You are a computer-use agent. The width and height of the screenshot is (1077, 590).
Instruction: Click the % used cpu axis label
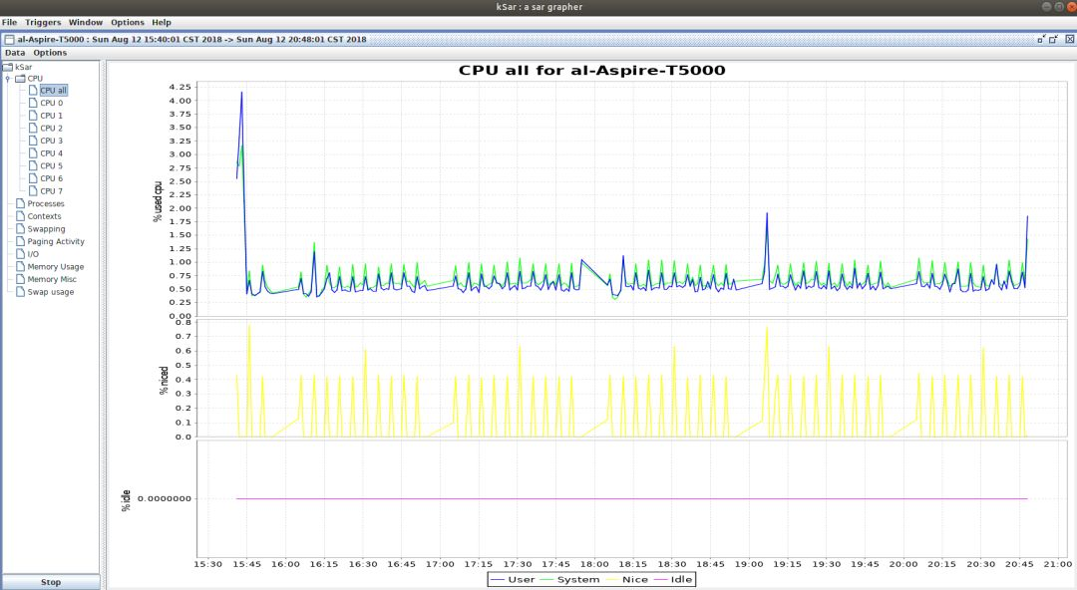click(158, 201)
